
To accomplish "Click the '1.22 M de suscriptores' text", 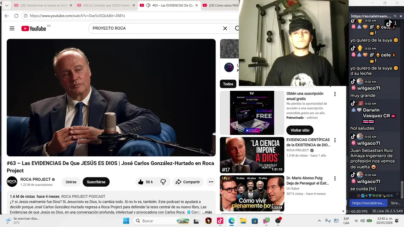I will (36, 185).
